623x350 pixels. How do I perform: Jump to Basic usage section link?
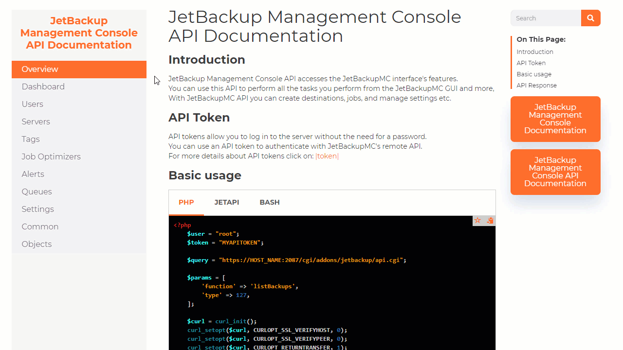534,74
